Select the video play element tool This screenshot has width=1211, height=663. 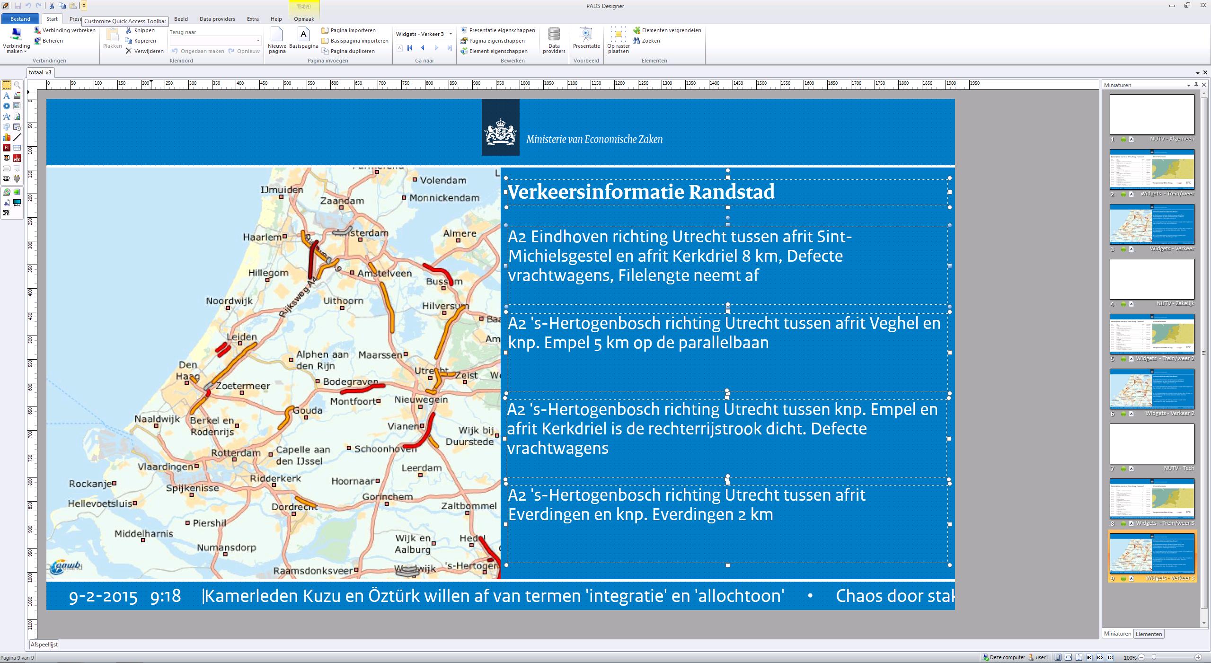(7, 106)
